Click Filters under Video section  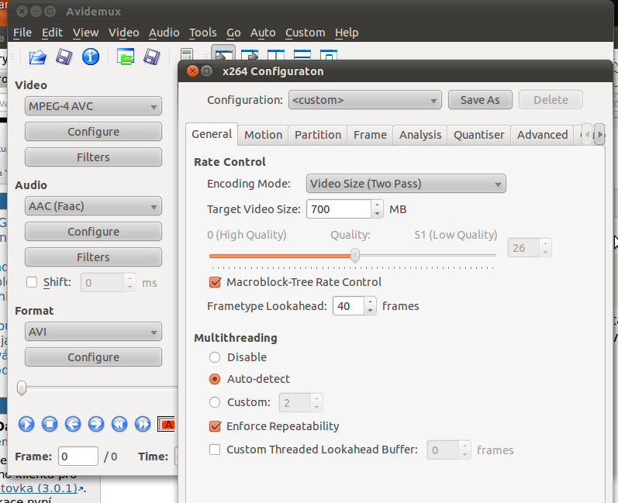tap(93, 157)
